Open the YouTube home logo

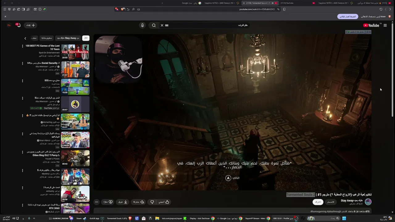(371, 25)
